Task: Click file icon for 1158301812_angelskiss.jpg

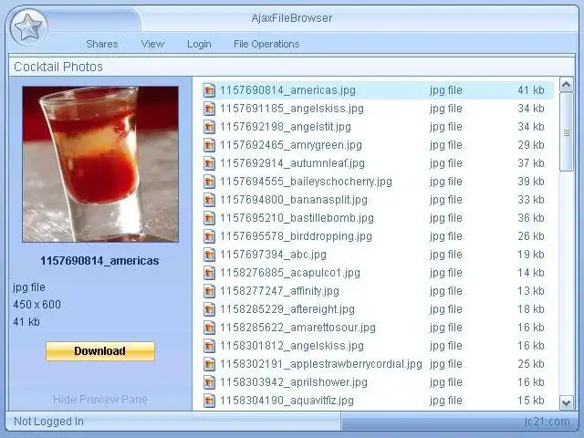Action: click(209, 346)
